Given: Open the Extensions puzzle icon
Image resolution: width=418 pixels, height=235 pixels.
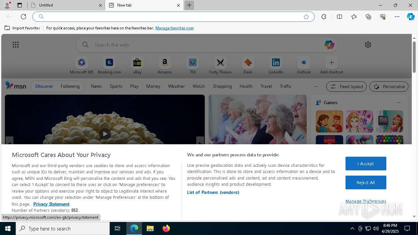Looking at the screenshot, I should [x=324, y=17].
